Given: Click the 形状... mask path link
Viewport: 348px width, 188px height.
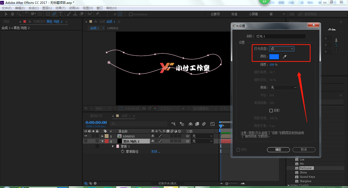Looking at the screenshot, I should [x=156, y=151].
